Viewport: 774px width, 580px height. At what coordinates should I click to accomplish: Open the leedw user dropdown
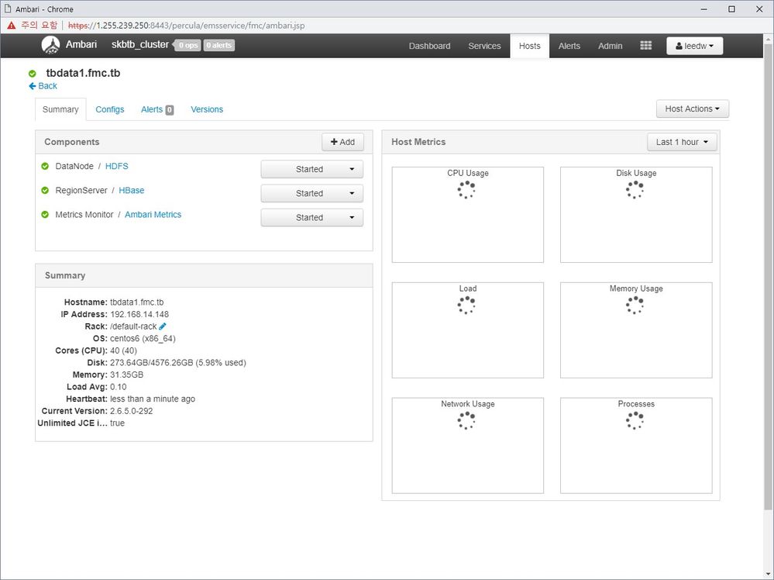pyautogui.click(x=694, y=46)
